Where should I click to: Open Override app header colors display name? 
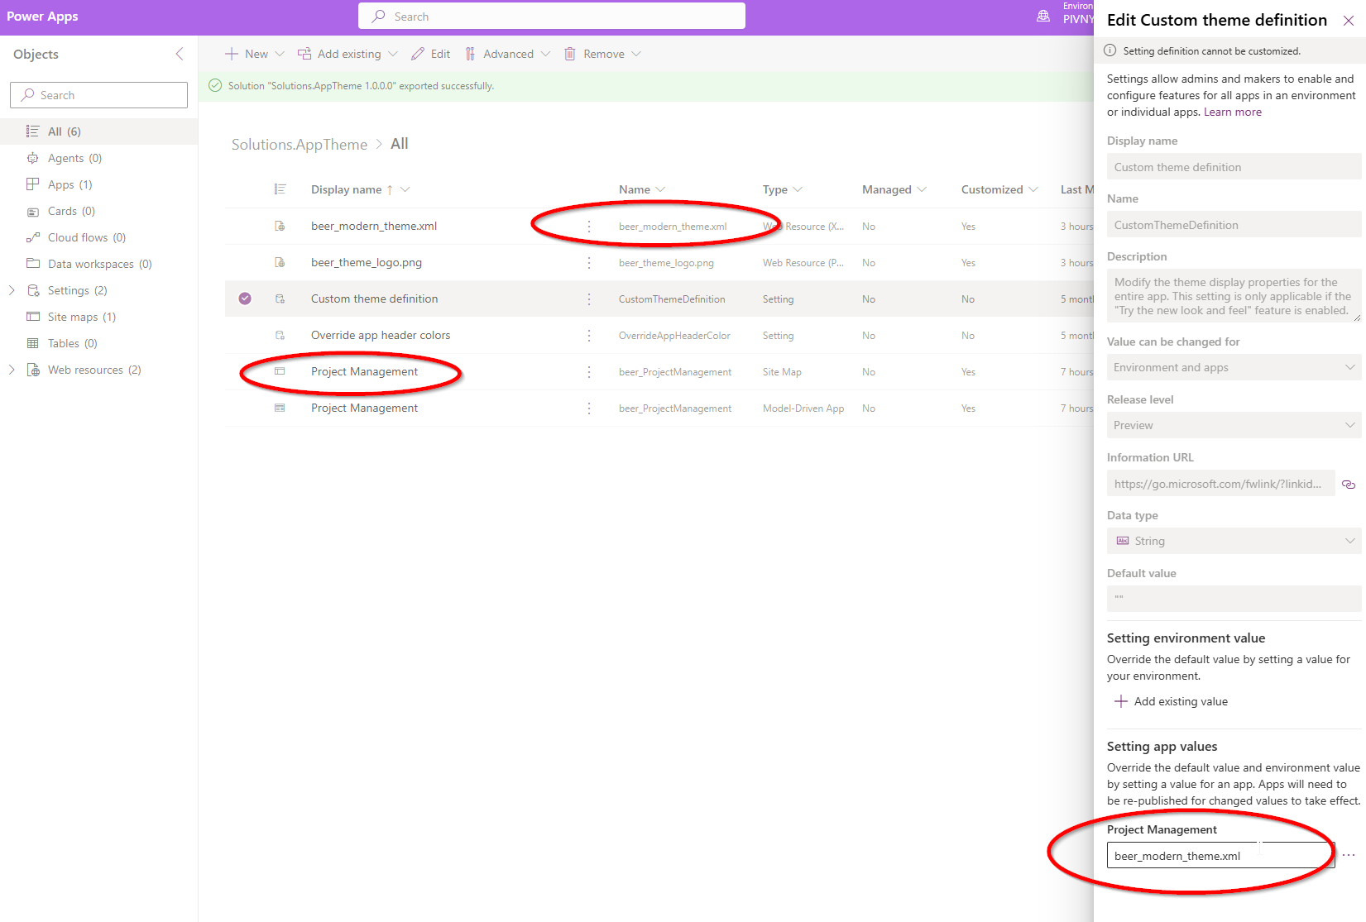(381, 335)
